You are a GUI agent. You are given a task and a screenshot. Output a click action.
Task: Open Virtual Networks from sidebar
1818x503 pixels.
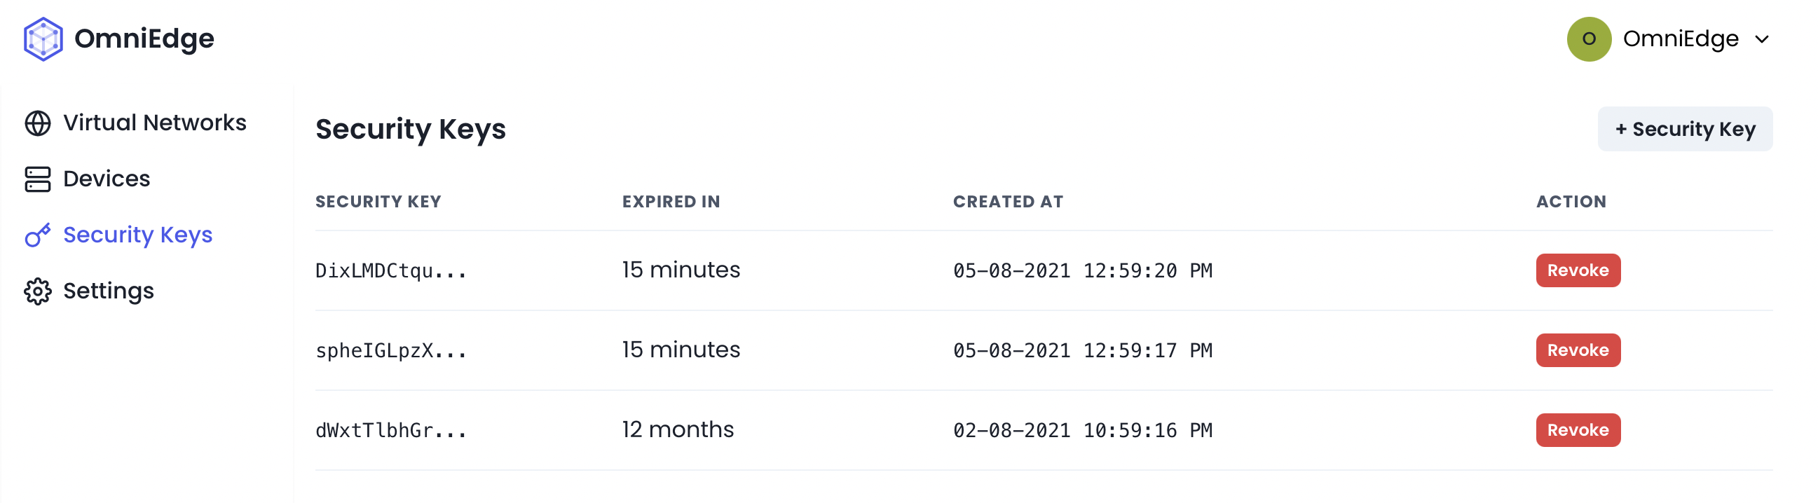[x=155, y=123]
